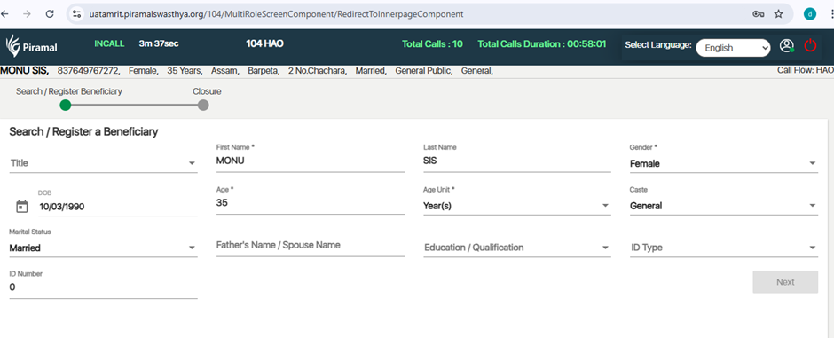834x338 pixels.
Task: Focus the Father's Name / Spouse Name field
Action: pos(311,246)
